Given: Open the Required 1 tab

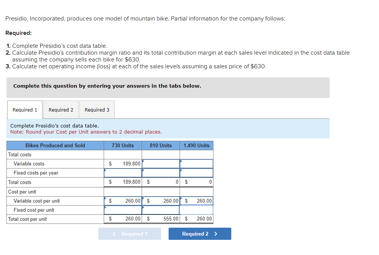Looking at the screenshot, I should pos(25,110).
